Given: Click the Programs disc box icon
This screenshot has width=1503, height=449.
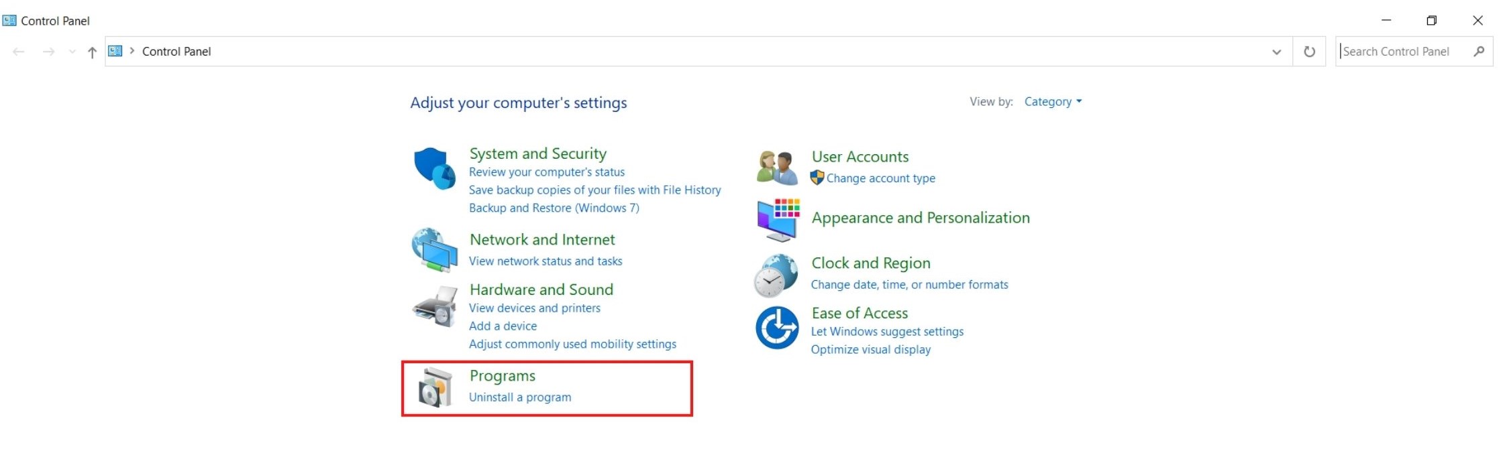Looking at the screenshot, I should 435,387.
